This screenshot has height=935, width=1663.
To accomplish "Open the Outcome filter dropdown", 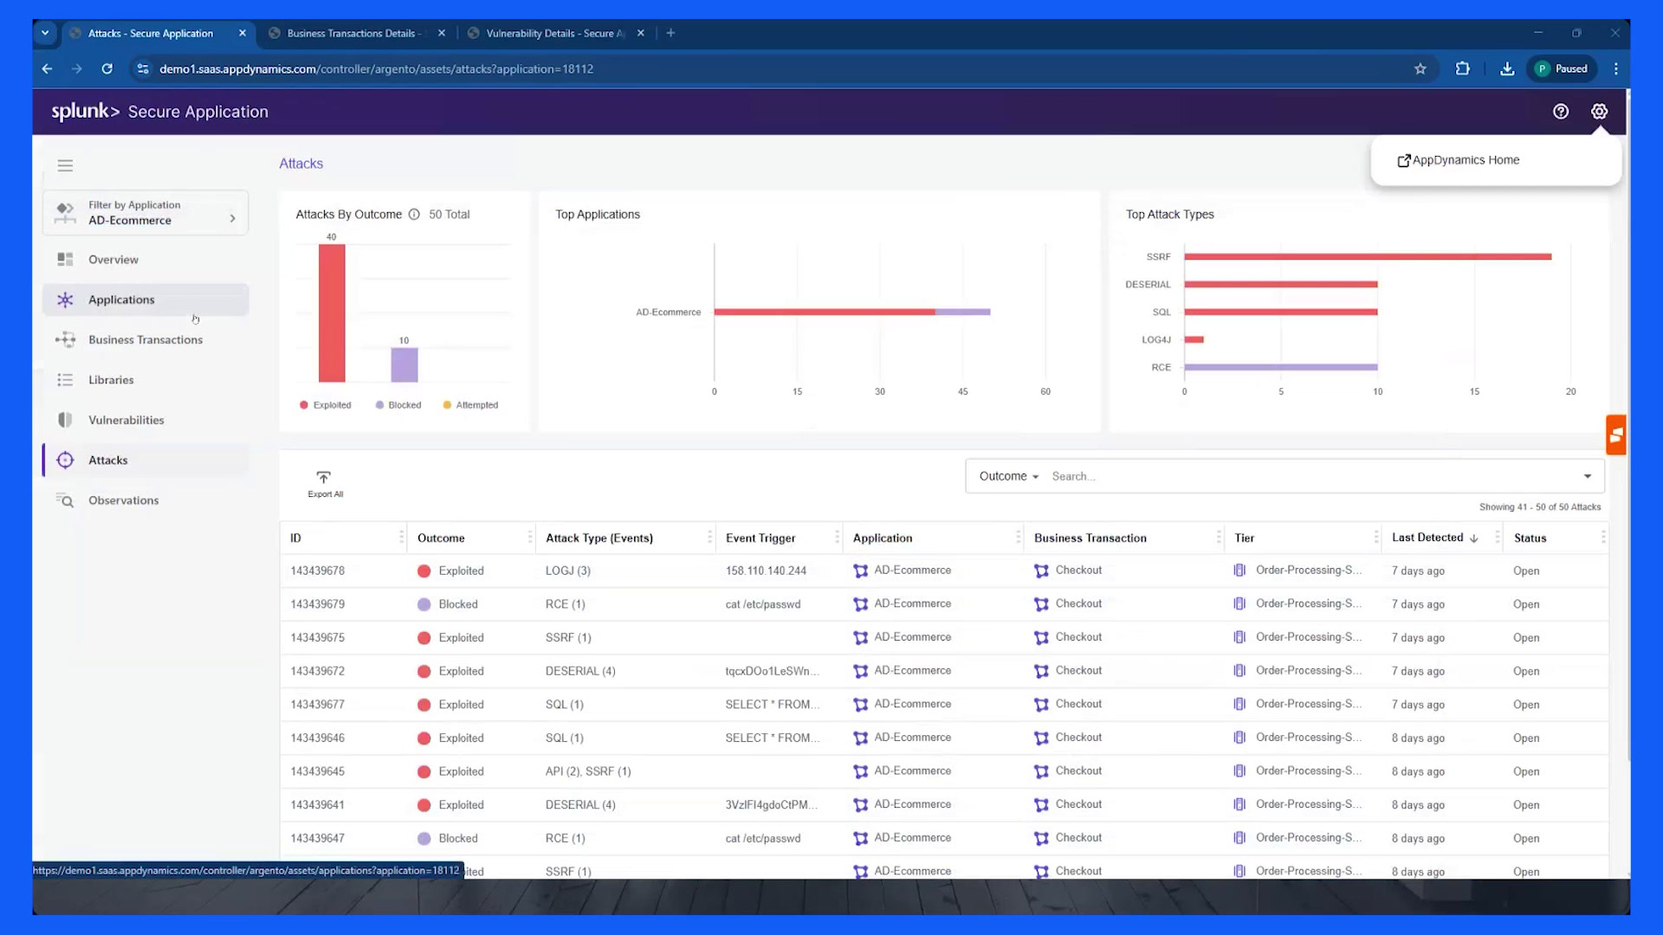I will click(1008, 476).
